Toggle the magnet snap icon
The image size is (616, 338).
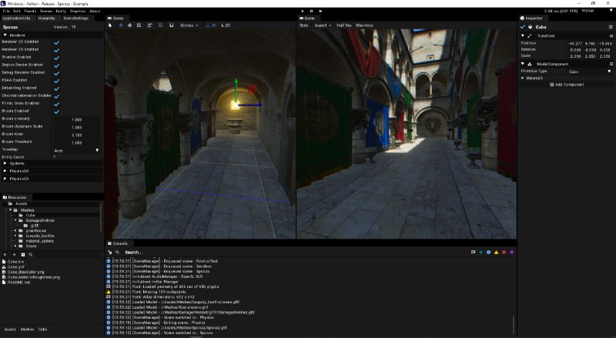pos(171,25)
